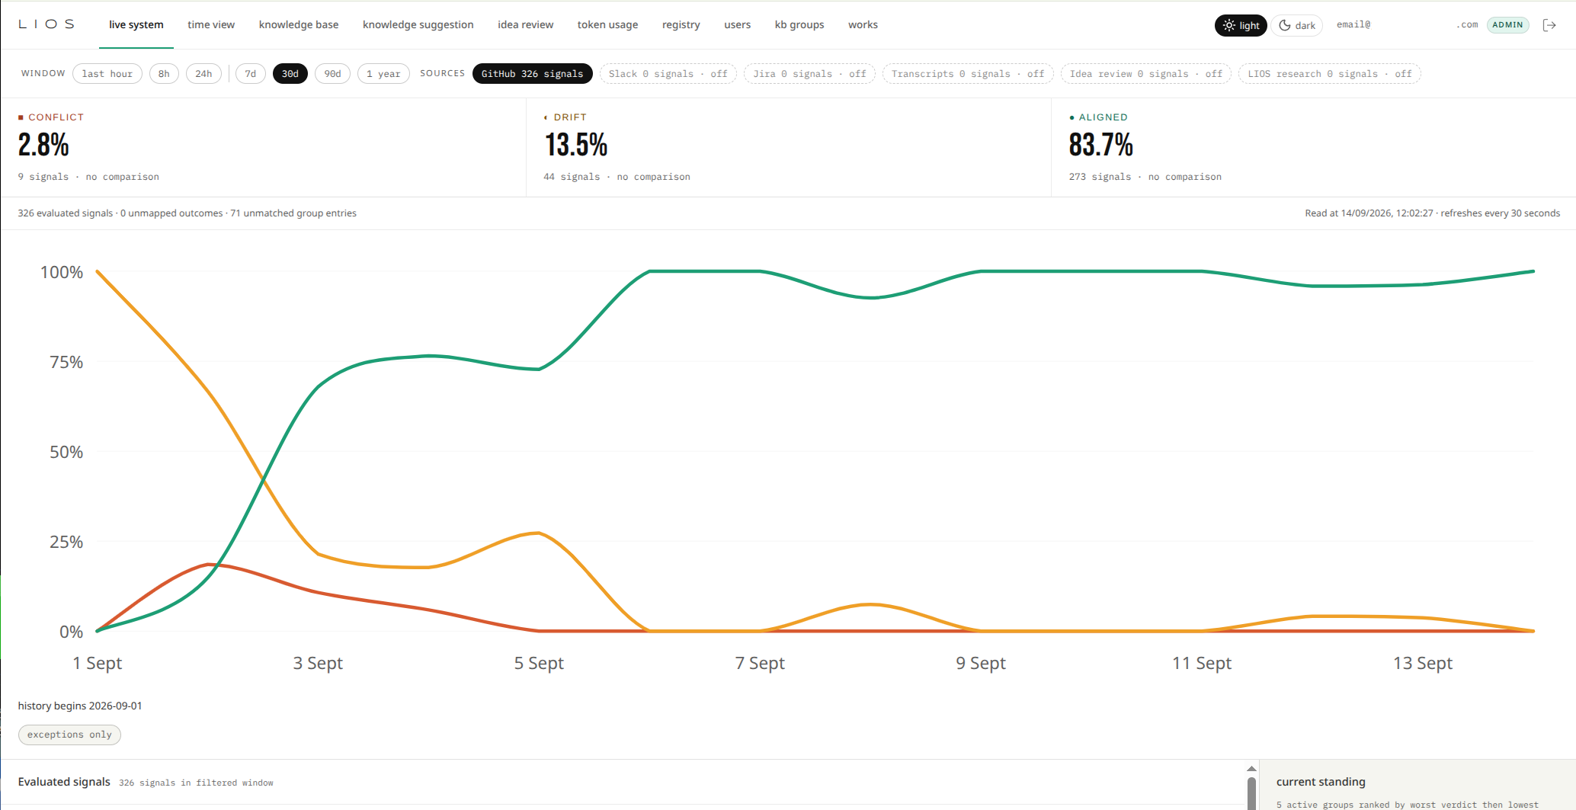Click '71 unmatched group entries' text
The image size is (1576, 810).
(x=293, y=213)
